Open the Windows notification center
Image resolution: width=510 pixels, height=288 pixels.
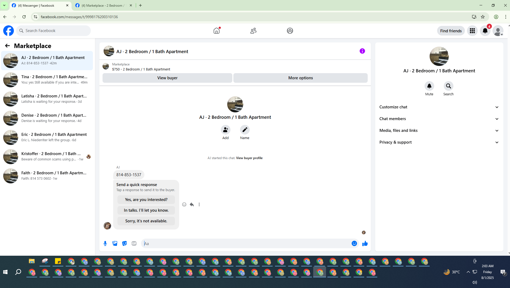pos(503,272)
